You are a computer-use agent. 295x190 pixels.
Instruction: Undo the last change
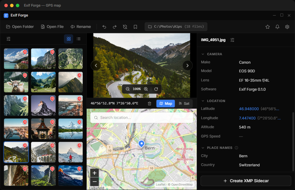tap(104, 27)
